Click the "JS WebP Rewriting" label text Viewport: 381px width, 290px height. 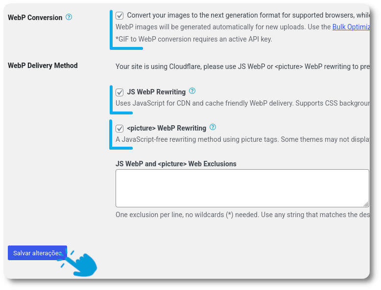click(x=156, y=92)
